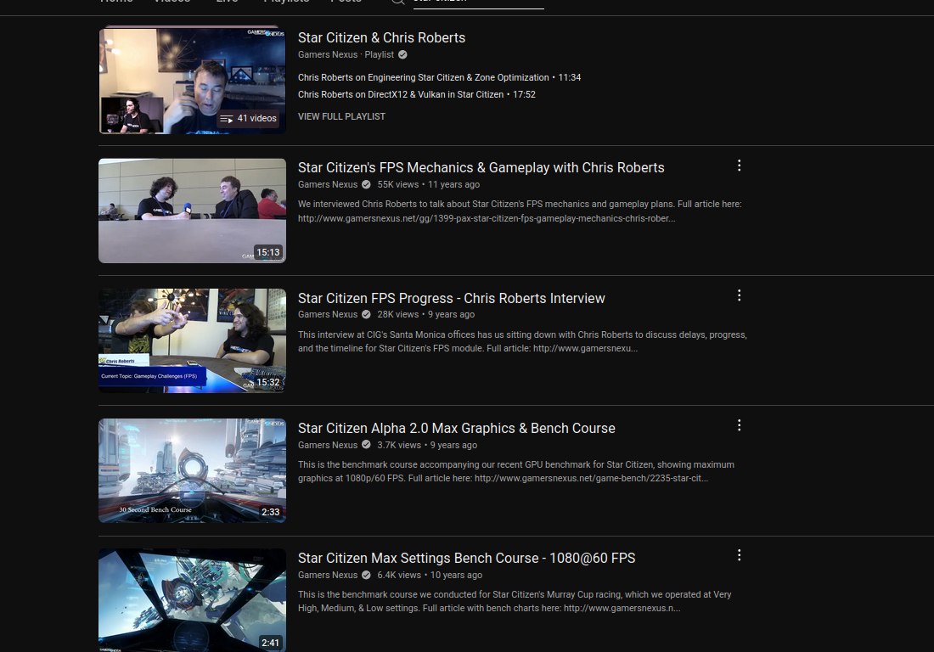Click the verified badge beside 6.4K views

[x=366, y=576]
